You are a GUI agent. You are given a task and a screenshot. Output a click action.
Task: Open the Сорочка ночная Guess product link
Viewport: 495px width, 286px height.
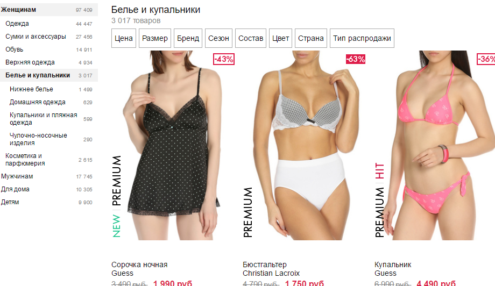tap(139, 269)
